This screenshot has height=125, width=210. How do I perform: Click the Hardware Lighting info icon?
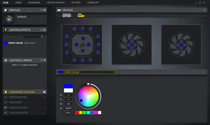pyautogui.click(x=44, y=92)
